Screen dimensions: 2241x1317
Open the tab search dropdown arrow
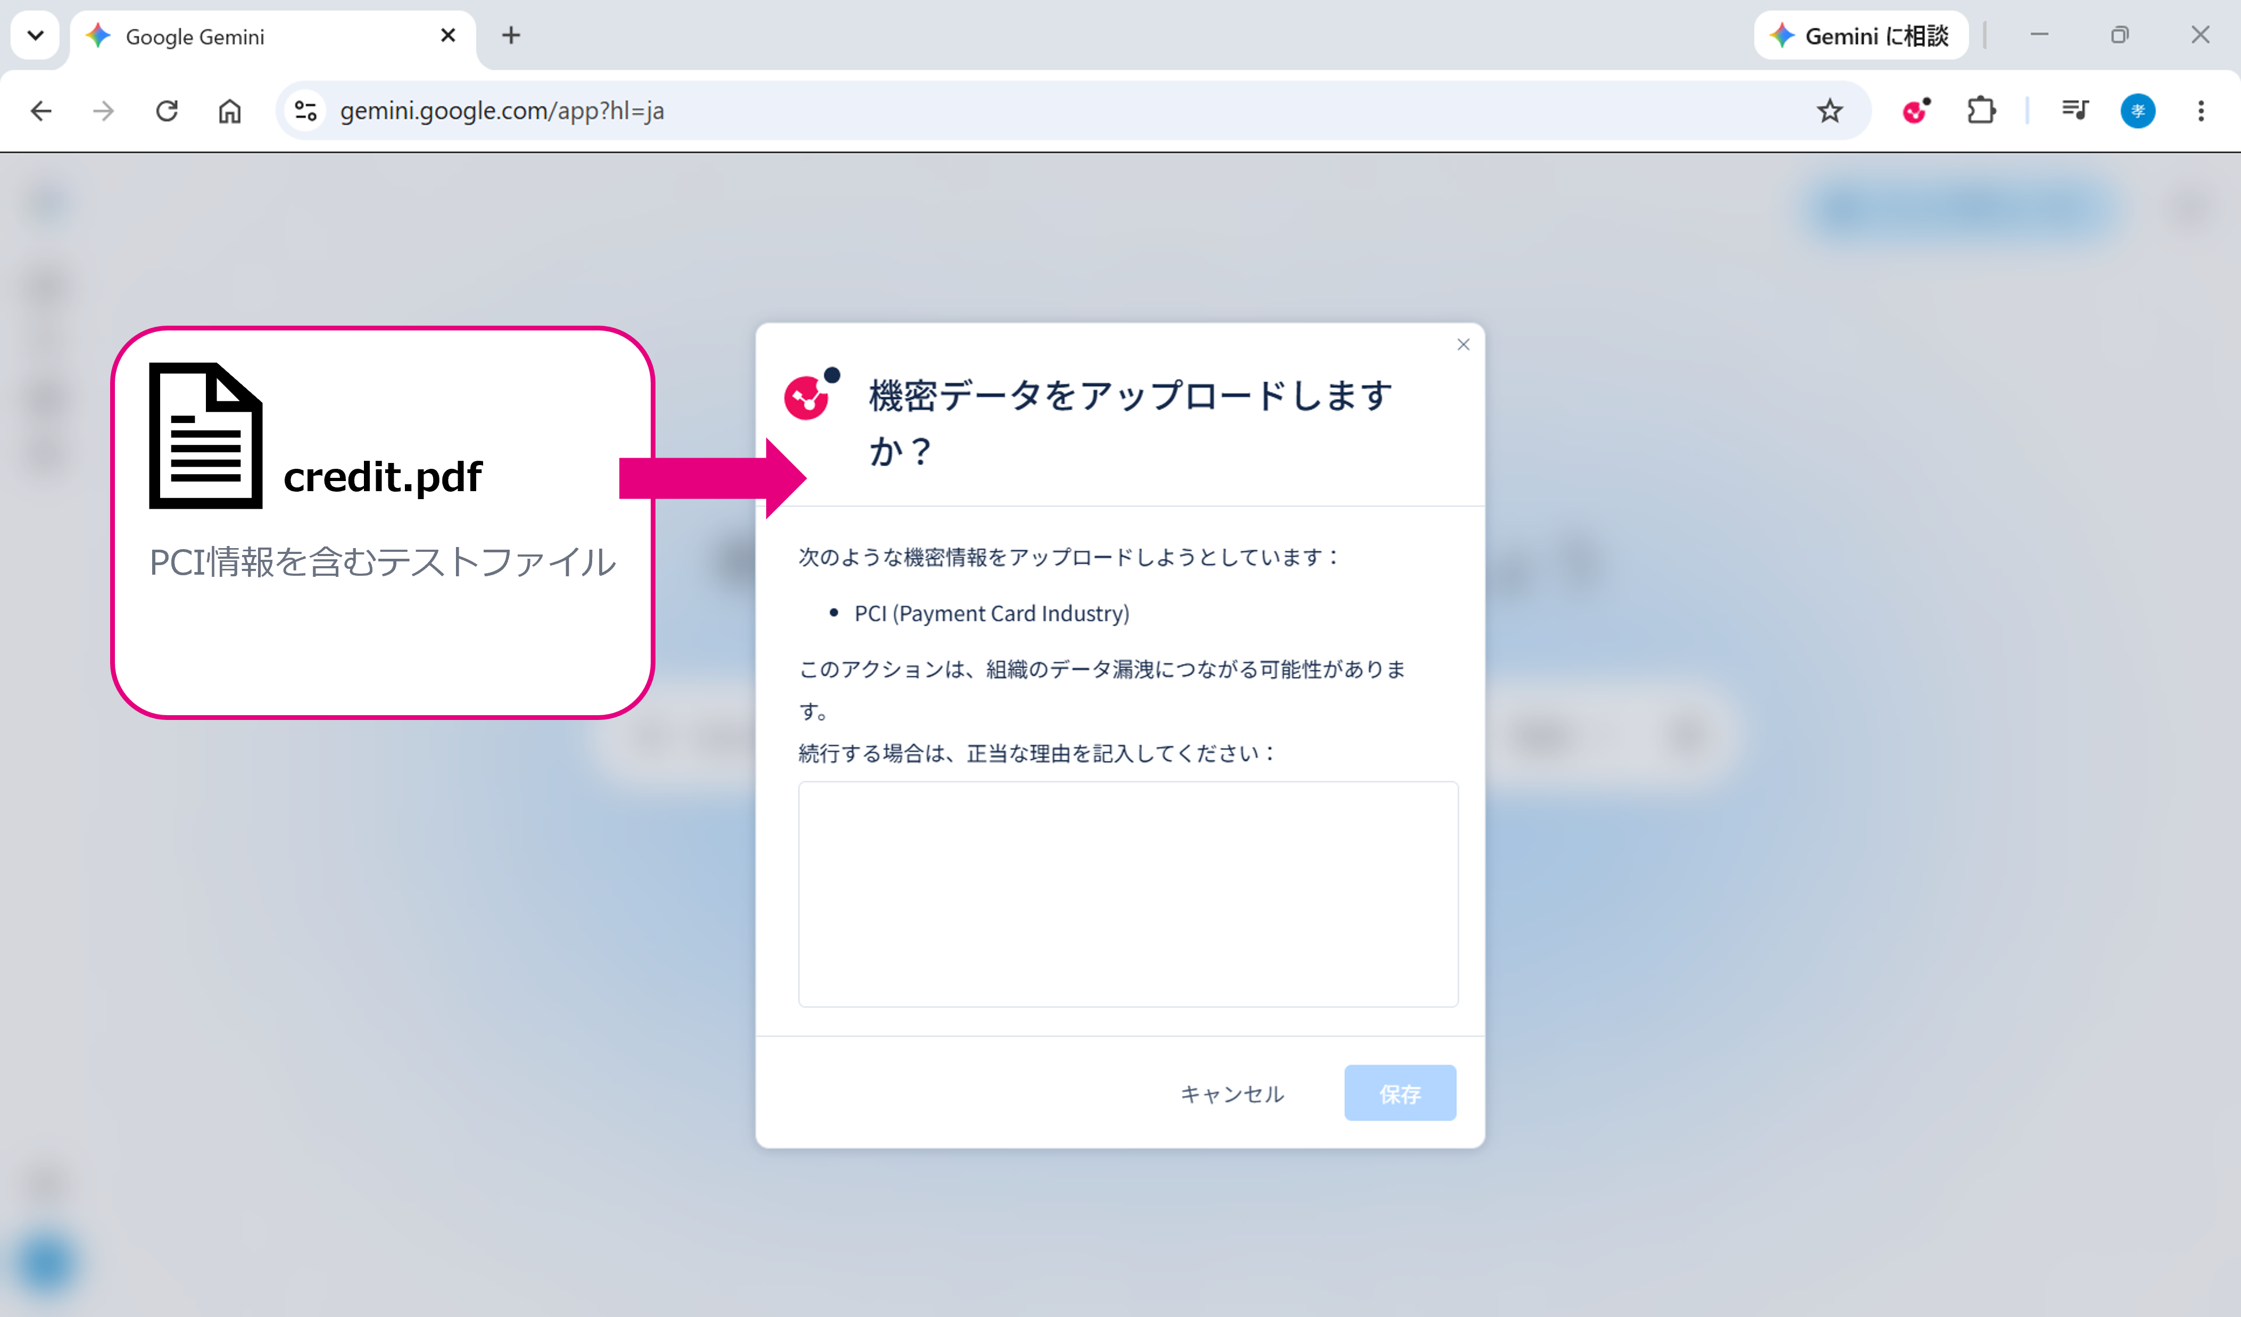pyautogui.click(x=36, y=36)
